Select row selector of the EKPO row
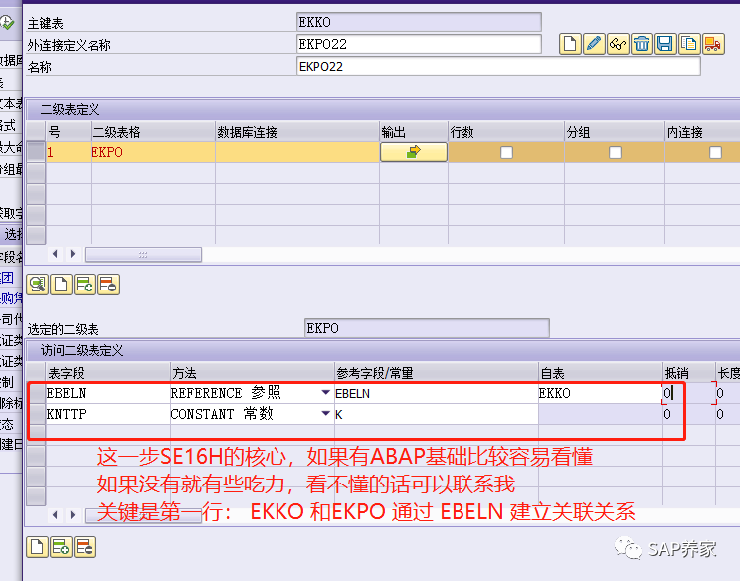 (36, 152)
